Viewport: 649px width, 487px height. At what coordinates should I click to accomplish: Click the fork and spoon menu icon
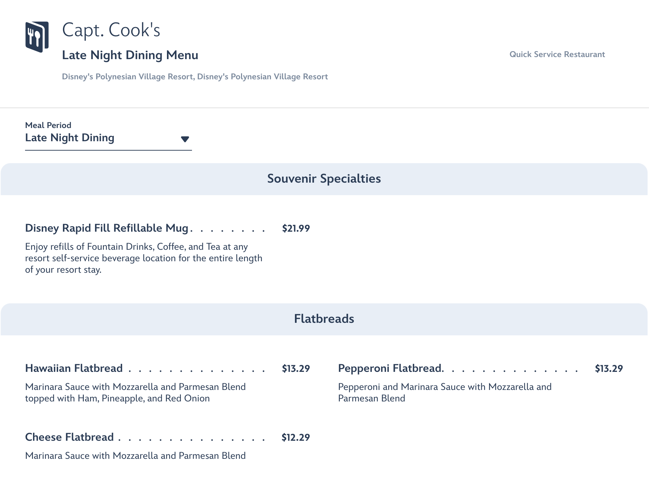click(37, 37)
